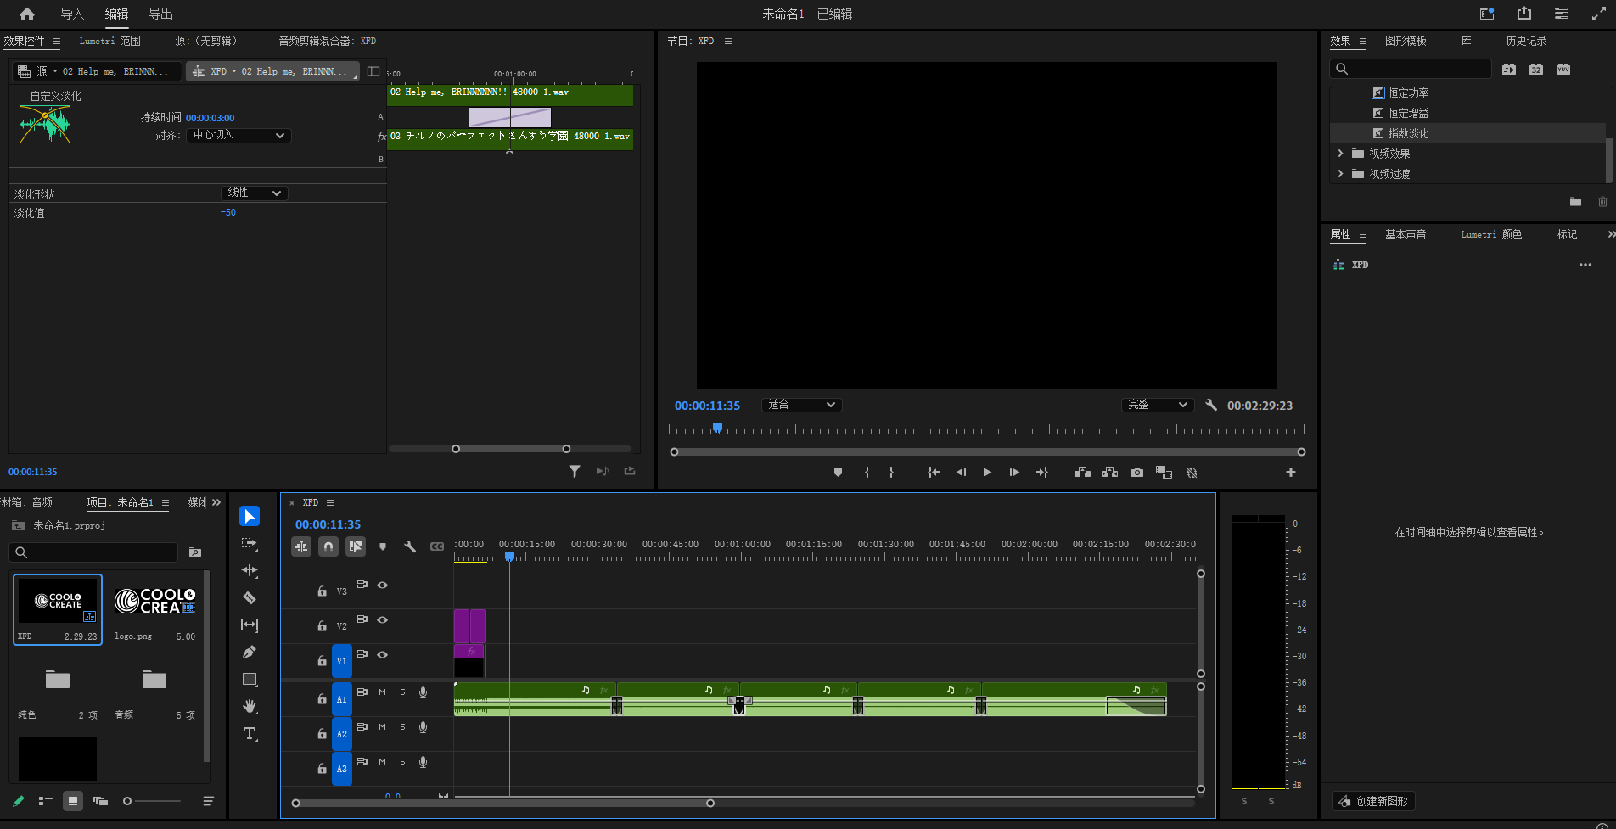The image size is (1616, 829).
Task: Select the Pen tool
Action: tap(250, 653)
